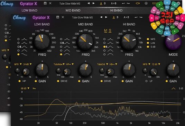The height and width of the screenshot is (126, 185).
Task: Open the sky band MFB dropdown
Action: (x=147, y=64)
